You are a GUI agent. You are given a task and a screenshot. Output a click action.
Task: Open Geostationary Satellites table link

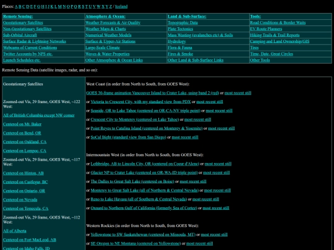23,23
